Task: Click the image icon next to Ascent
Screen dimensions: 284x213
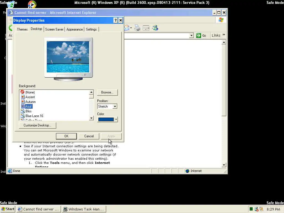Action: pos(23,97)
